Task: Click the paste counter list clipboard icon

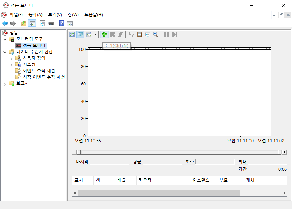Action: [139, 34]
